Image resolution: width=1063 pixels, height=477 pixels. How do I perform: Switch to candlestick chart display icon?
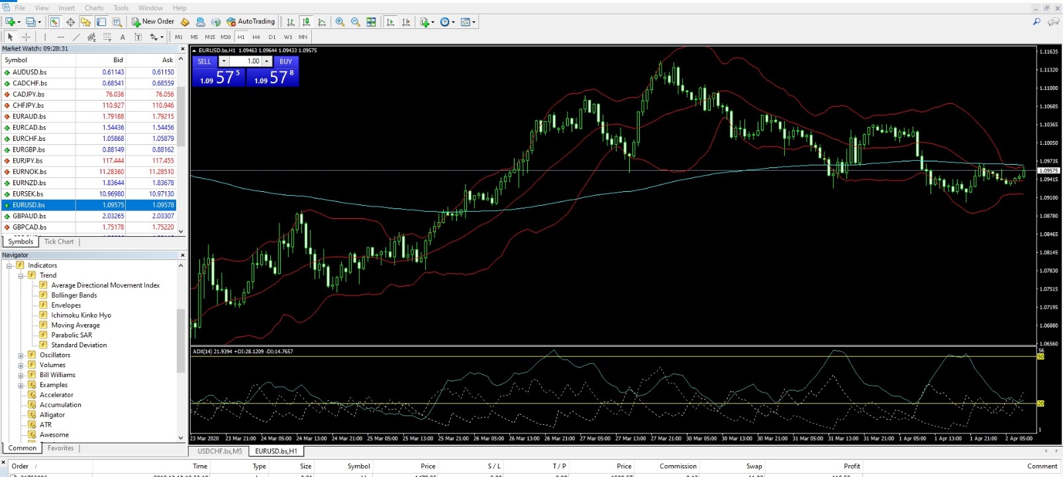tap(306, 22)
